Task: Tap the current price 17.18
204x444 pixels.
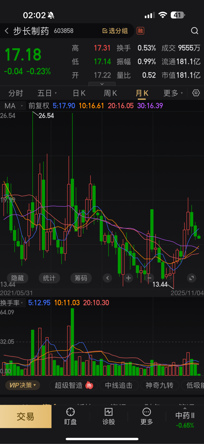Action: (23, 55)
